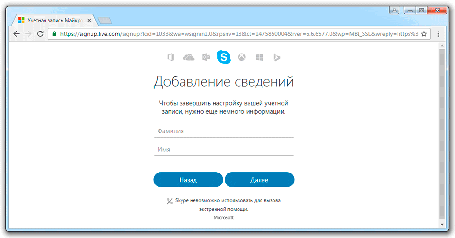Bookmark the page with the star icon

[x=424, y=34]
